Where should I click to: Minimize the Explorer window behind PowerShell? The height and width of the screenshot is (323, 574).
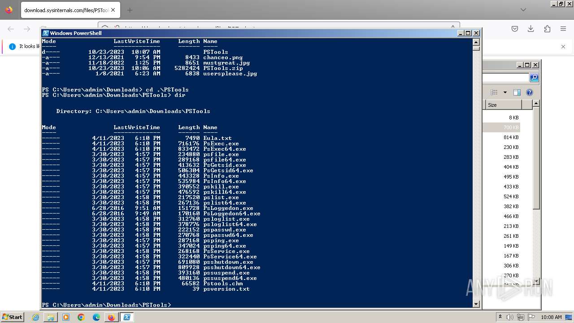tap(519, 65)
